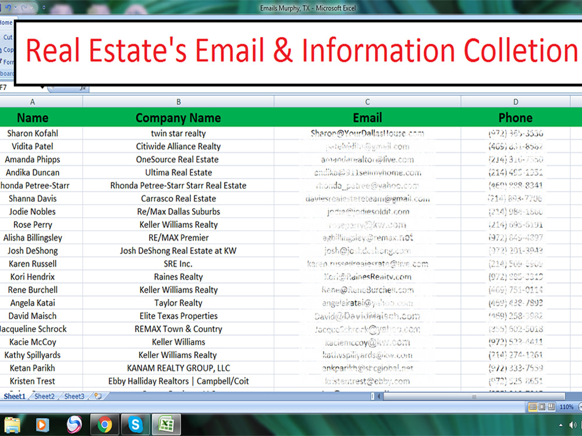Select the twin star realty cell
The image size is (582, 436).
click(178, 134)
